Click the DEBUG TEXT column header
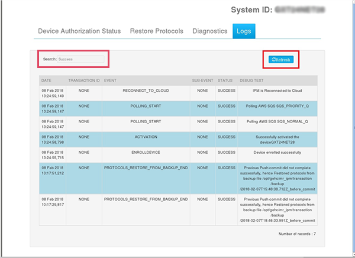This screenshot has height=258, width=355. pyautogui.click(x=251, y=80)
